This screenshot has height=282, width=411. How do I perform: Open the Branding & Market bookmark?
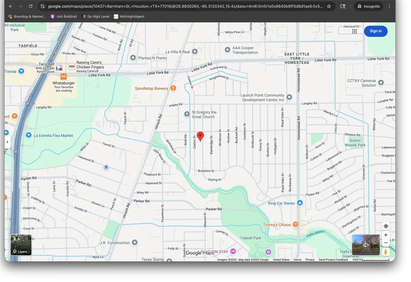(x=27, y=16)
